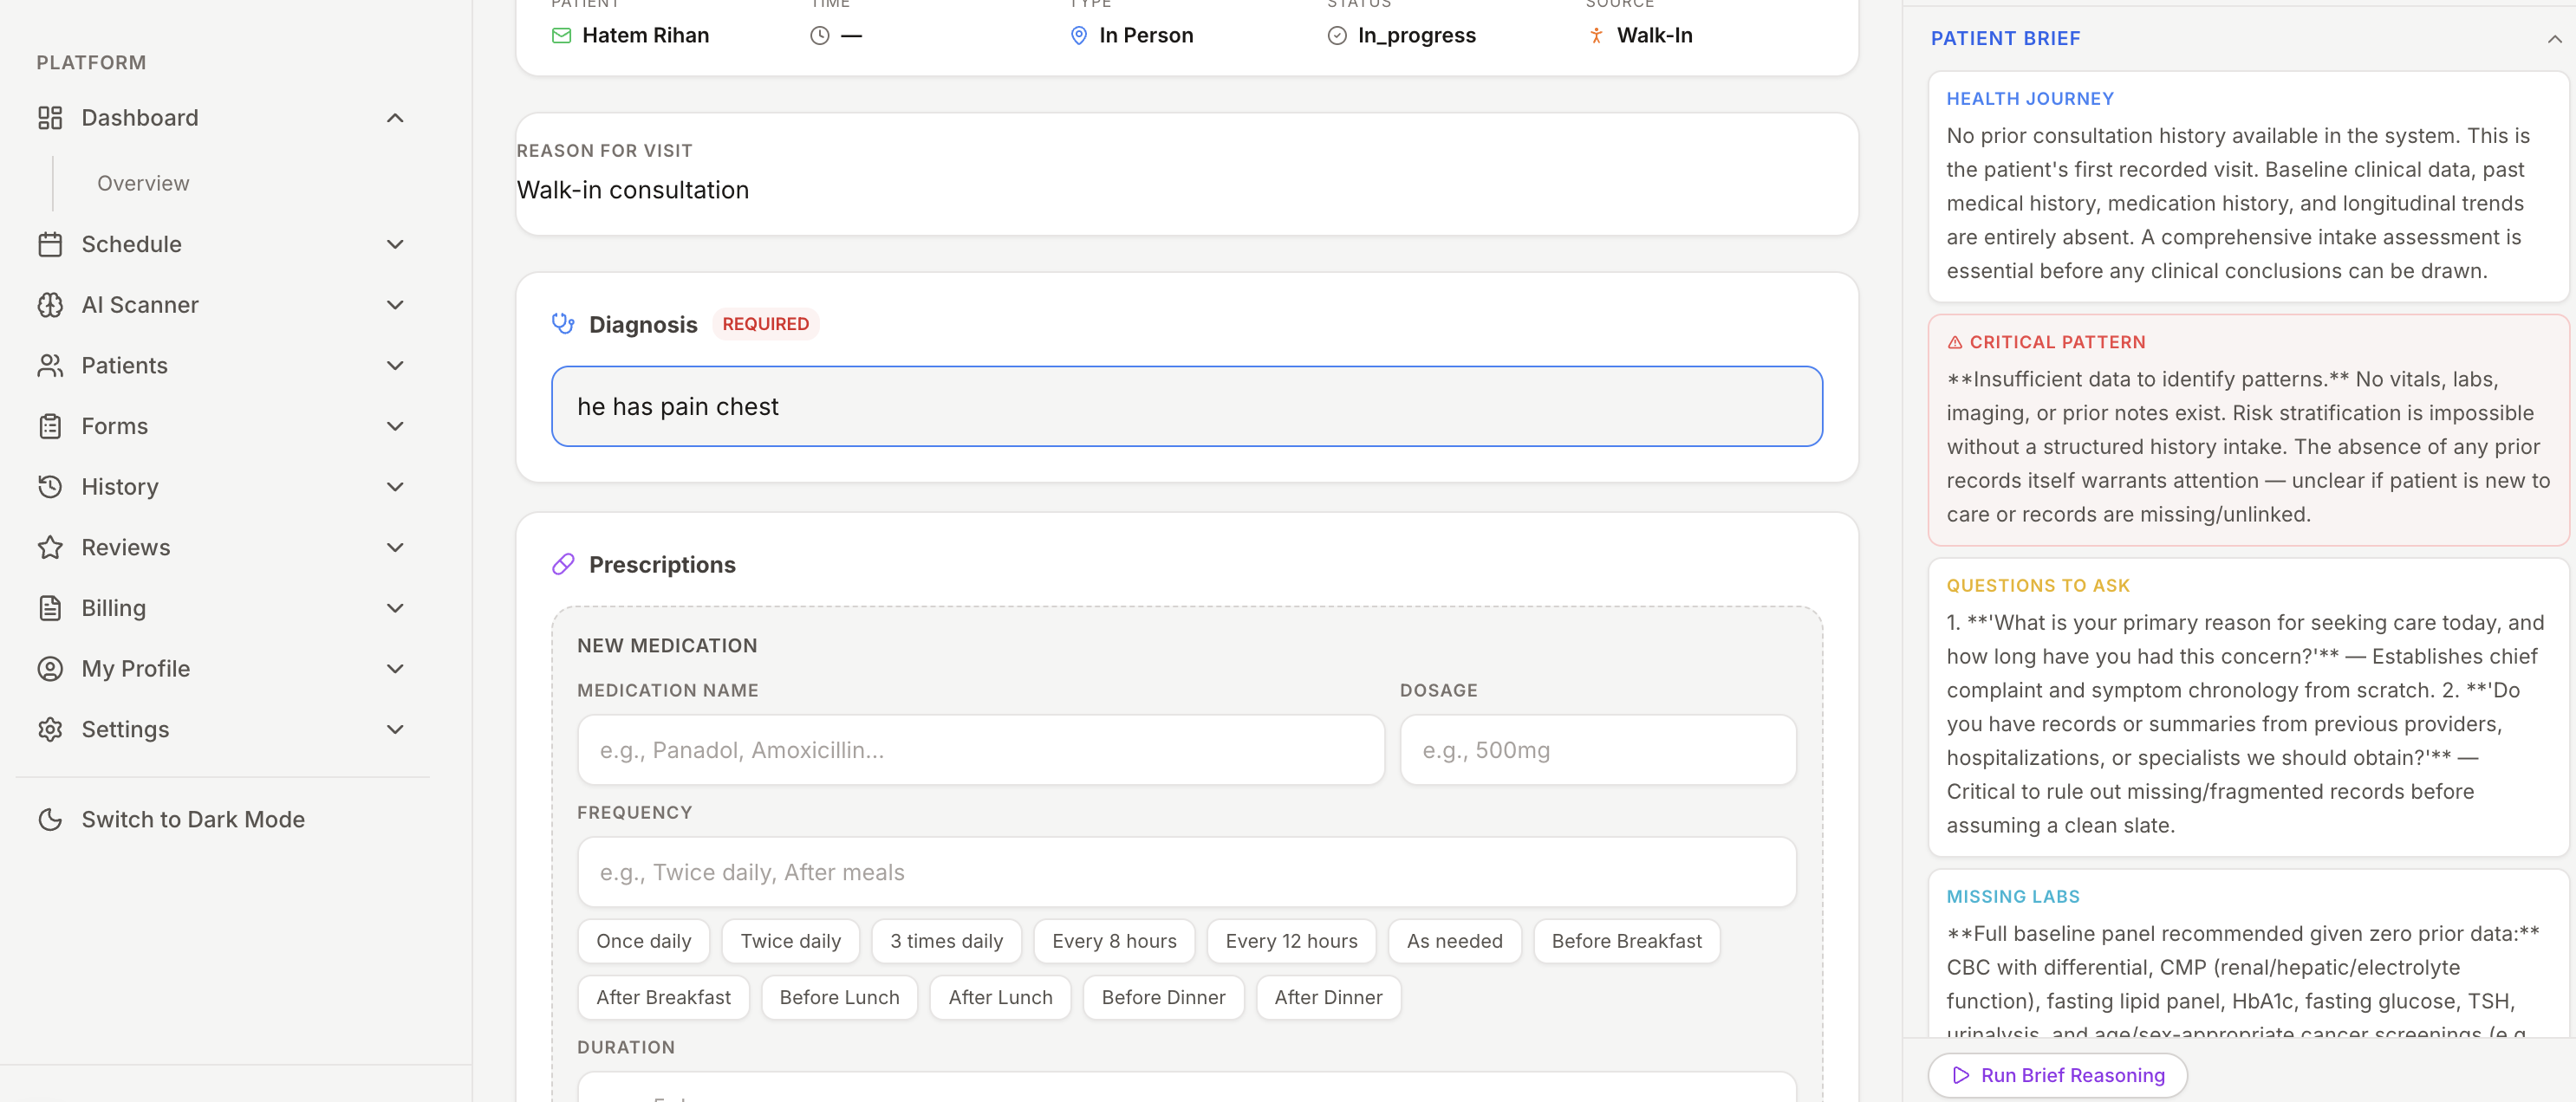This screenshot has height=1102, width=2576.
Task: Click the Prescriptions pill icon
Action: [x=563, y=565]
